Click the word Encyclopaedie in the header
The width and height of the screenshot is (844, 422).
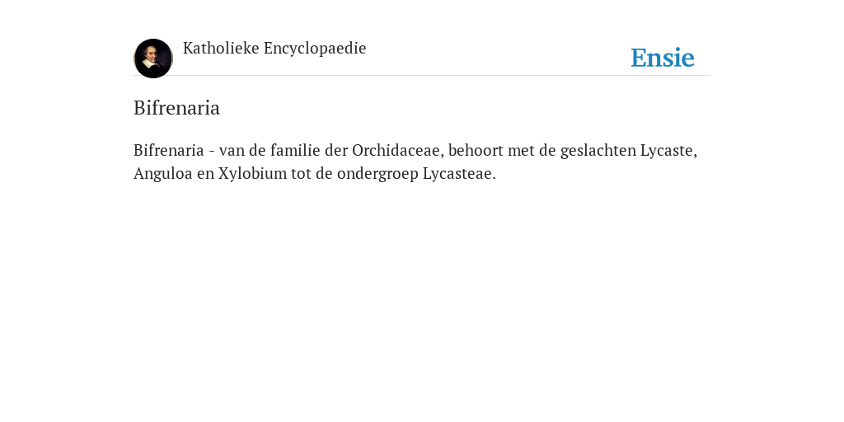point(315,49)
